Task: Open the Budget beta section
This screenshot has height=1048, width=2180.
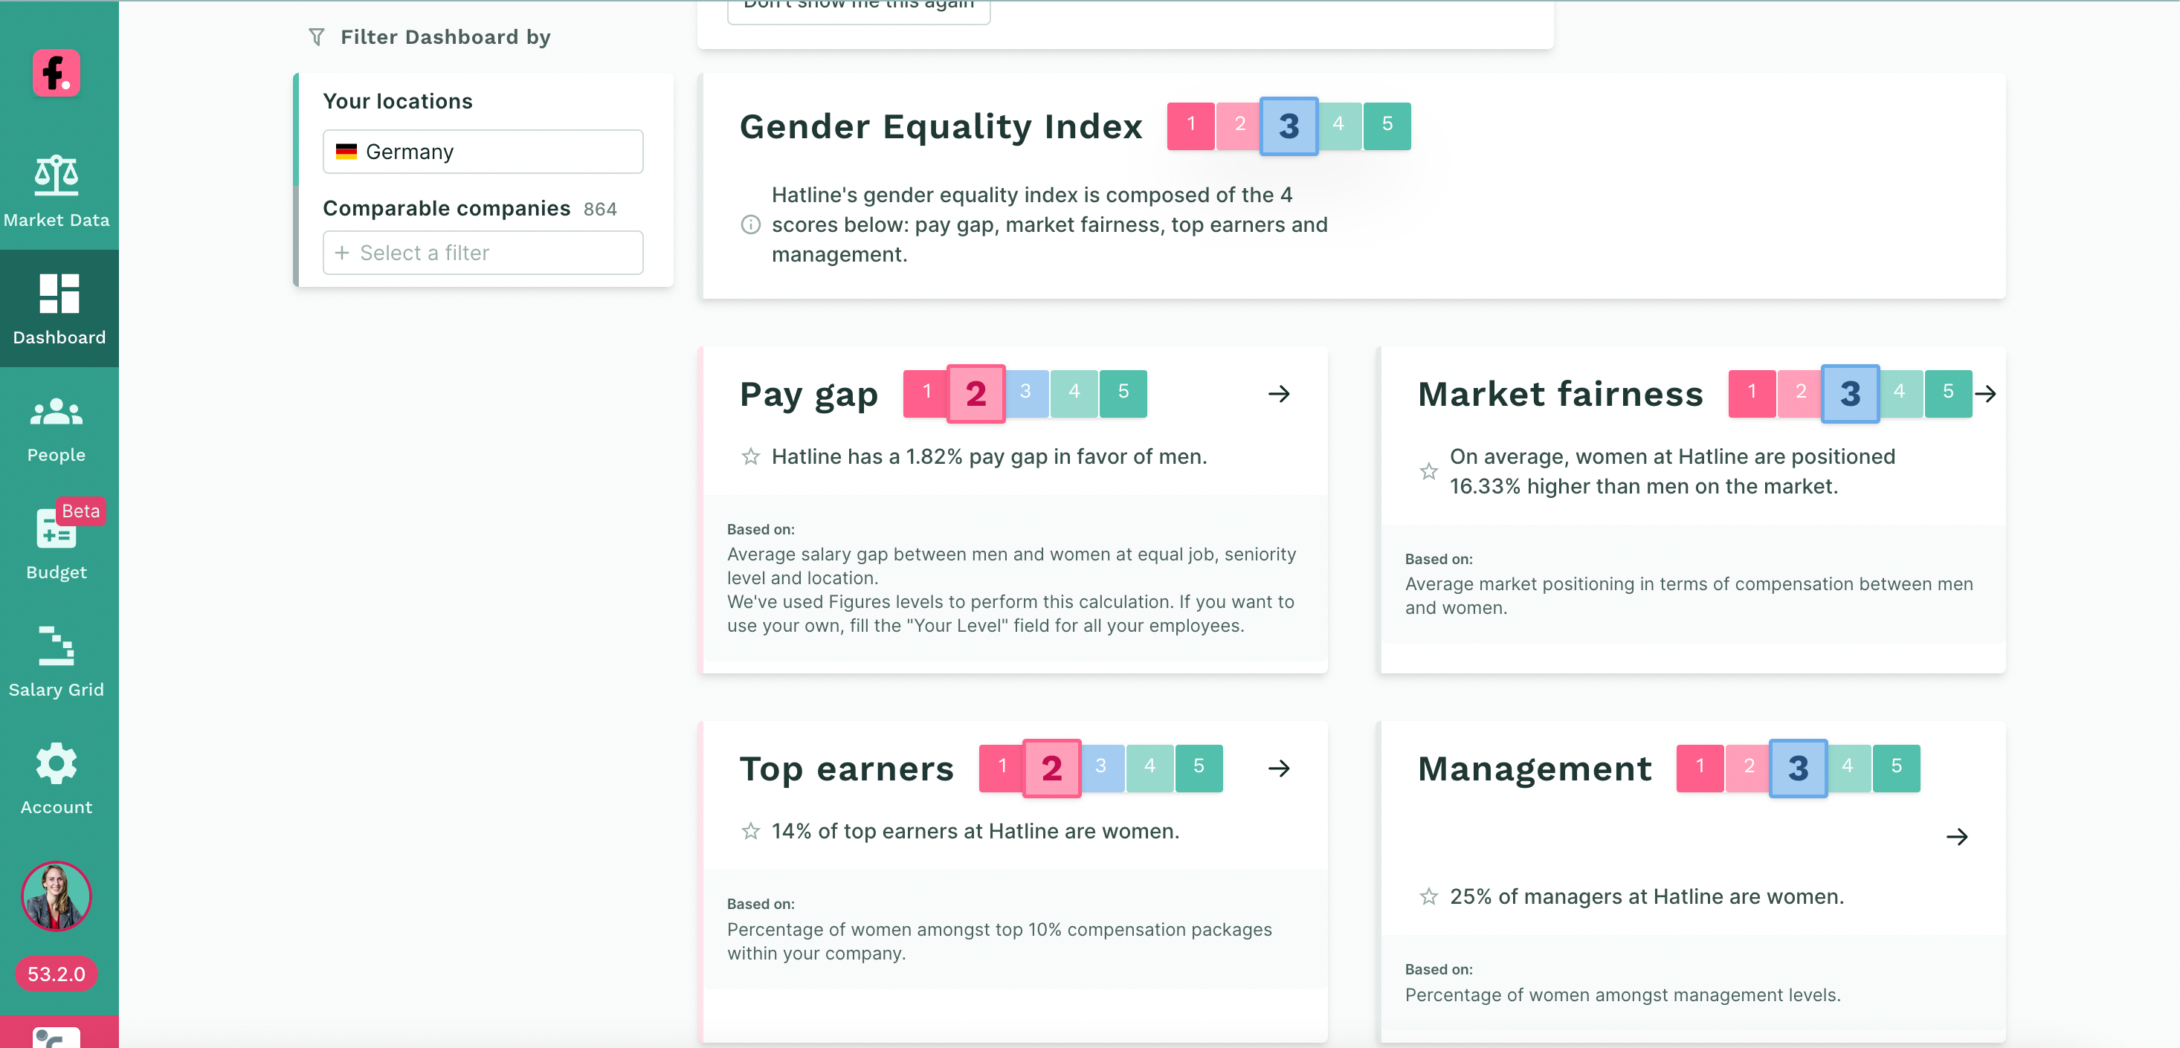Action: pyautogui.click(x=56, y=544)
